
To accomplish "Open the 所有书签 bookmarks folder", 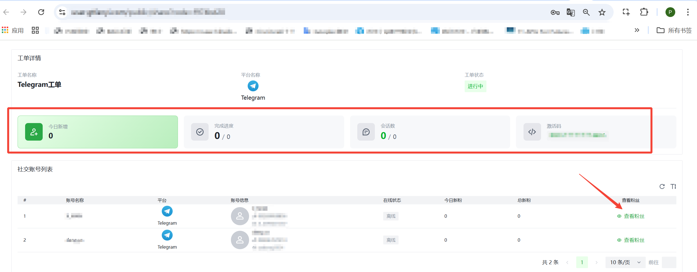I will click(674, 30).
